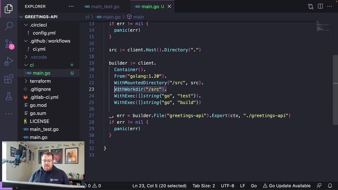Select language mode Go in status bar
The image size is (338, 190).
pyautogui.click(x=253, y=185)
